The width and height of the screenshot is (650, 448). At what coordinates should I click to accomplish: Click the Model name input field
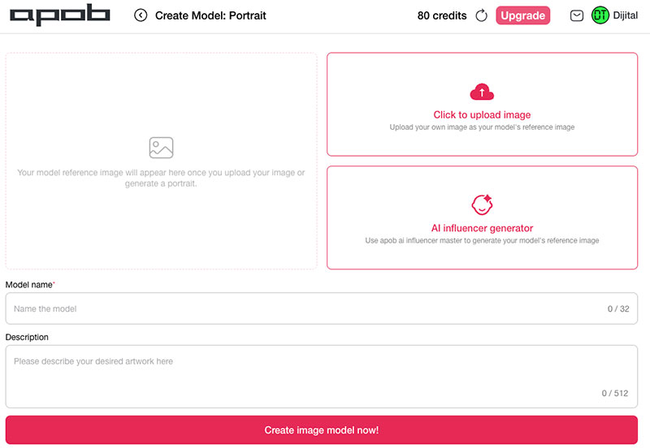(321, 308)
